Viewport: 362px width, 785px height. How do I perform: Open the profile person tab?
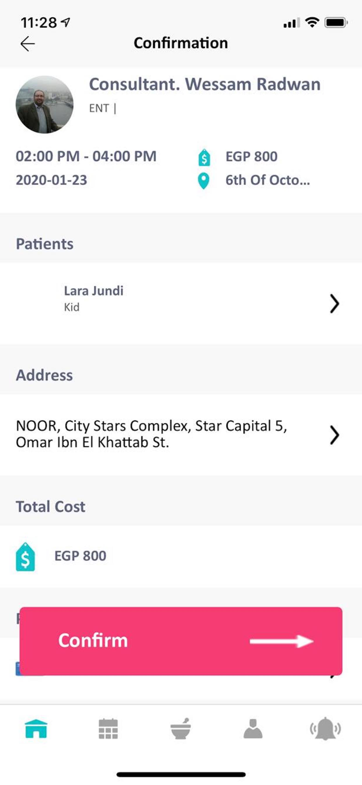pyautogui.click(x=253, y=728)
